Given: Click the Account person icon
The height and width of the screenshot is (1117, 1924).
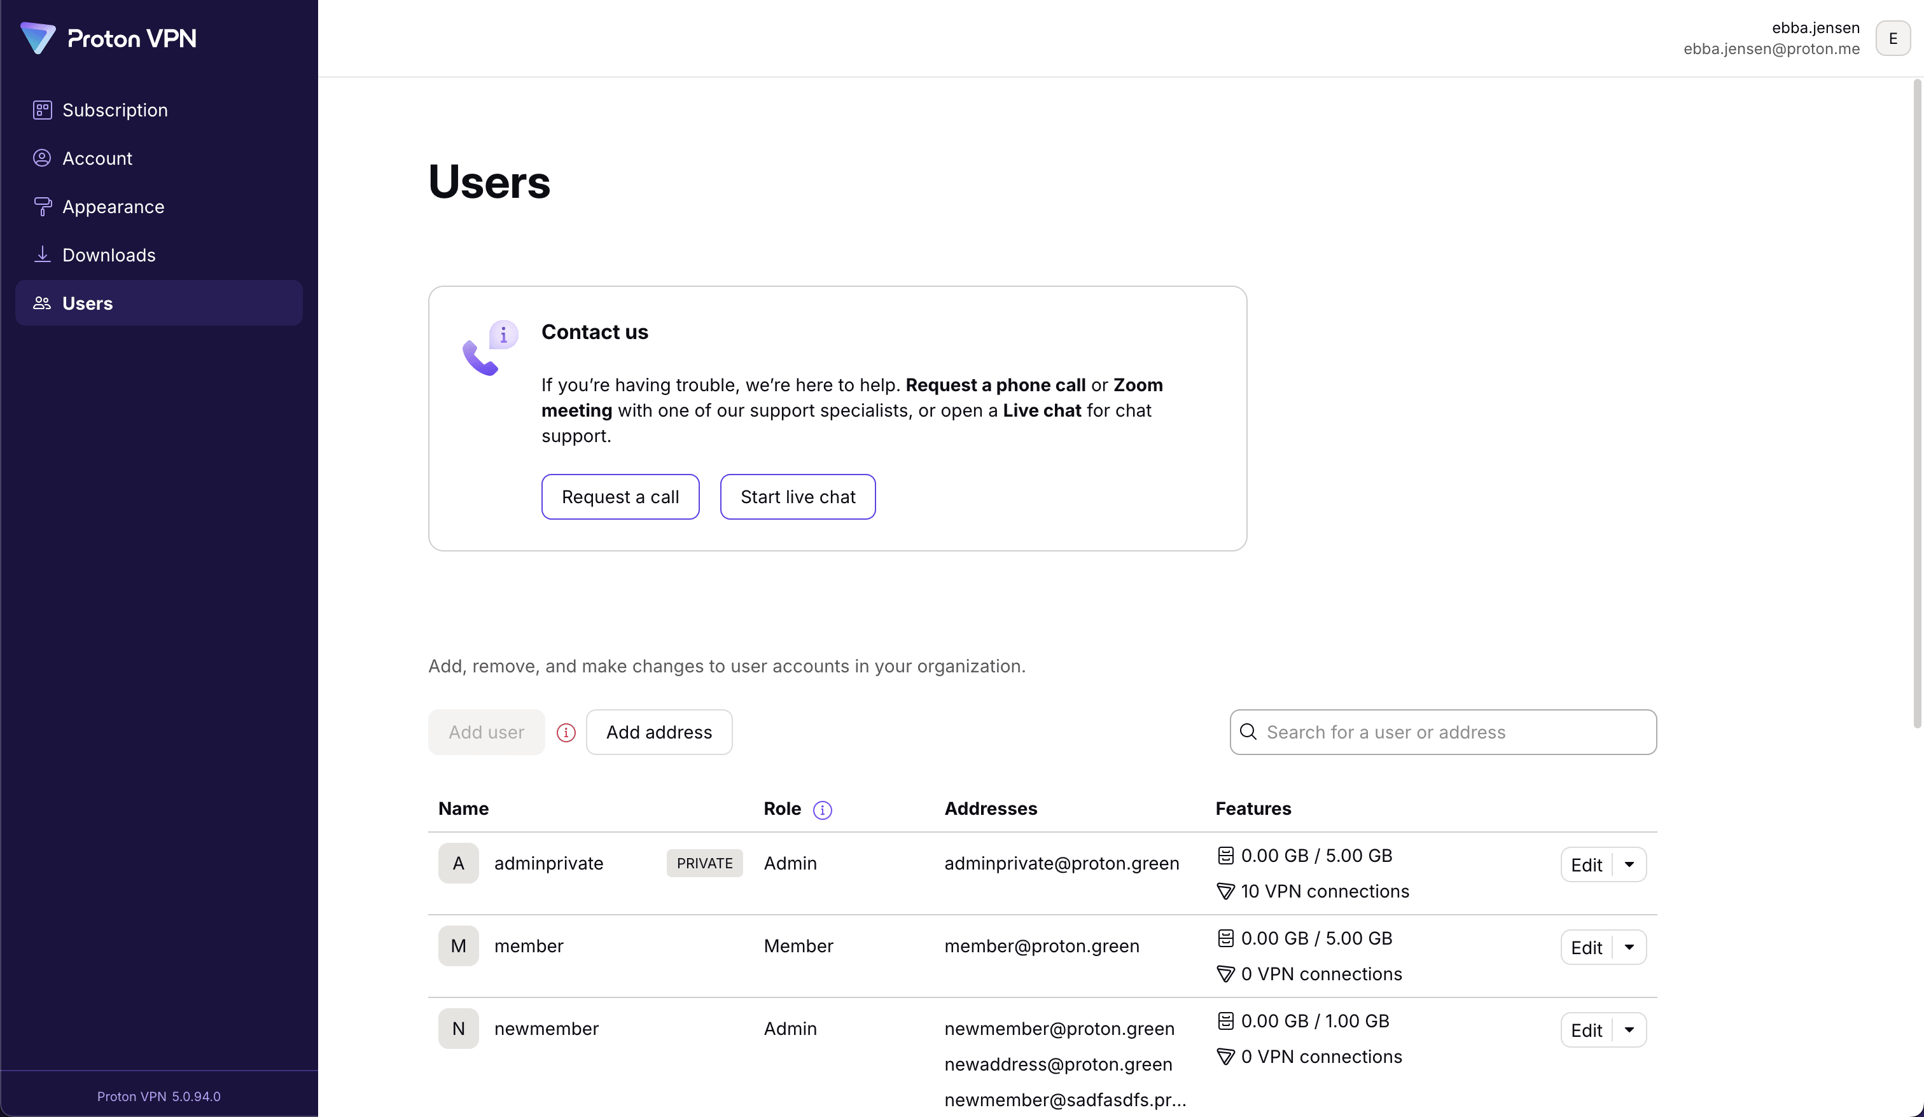Looking at the screenshot, I should 42,158.
